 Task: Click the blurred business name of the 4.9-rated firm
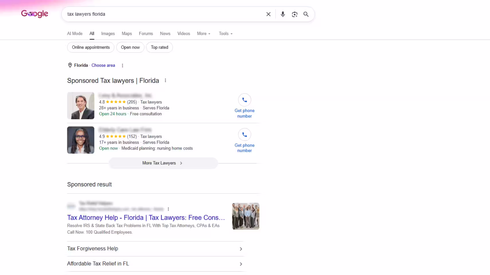tap(125, 130)
